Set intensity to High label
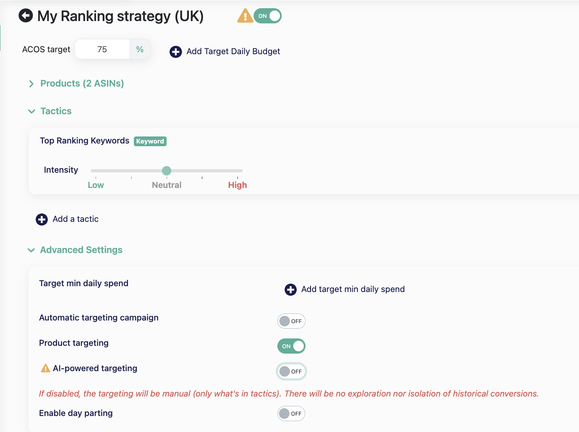 238,185
